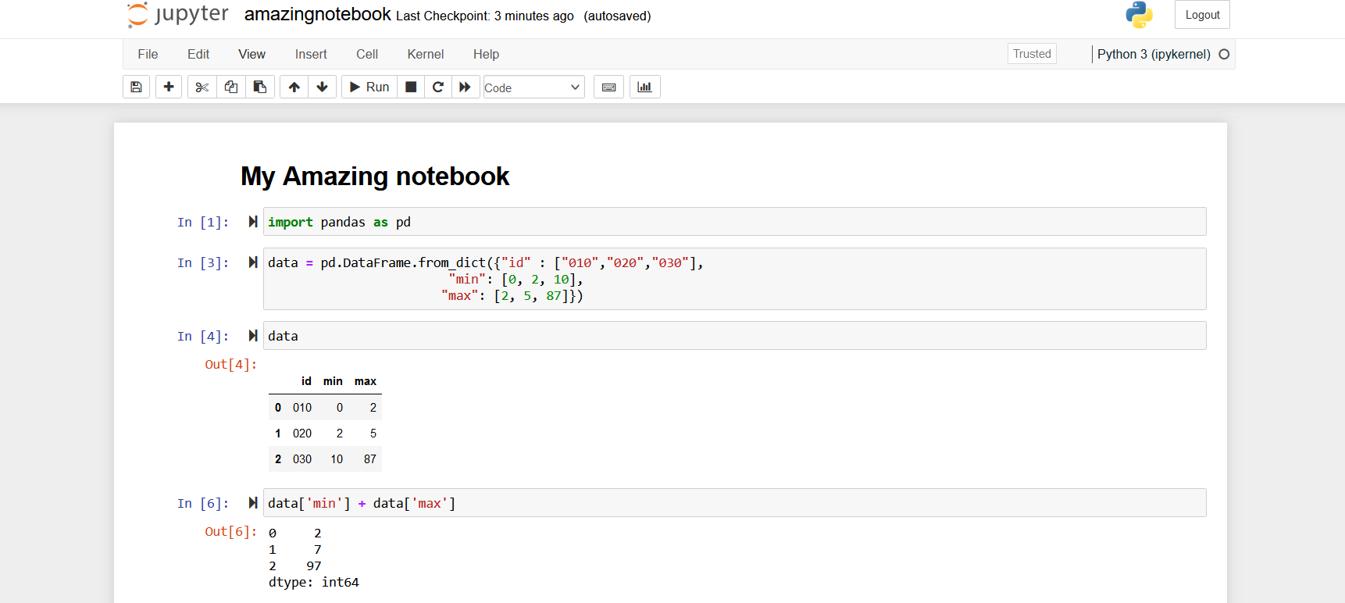The width and height of the screenshot is (1345, 603).
Task: Click the max column header in the table
Action: [366, 381]
